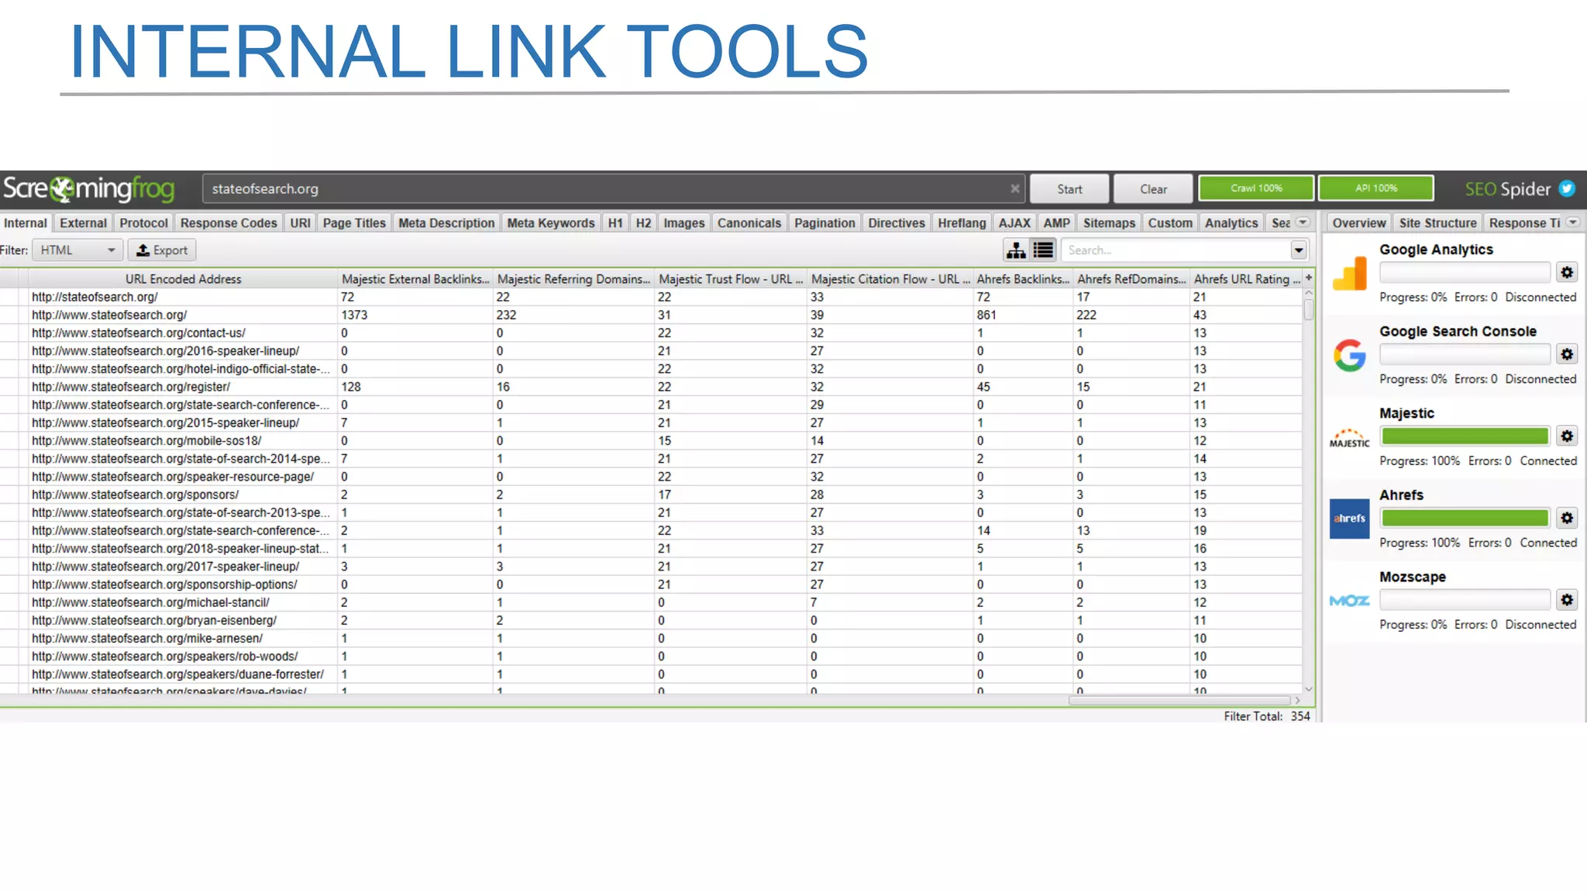The width and height of the screenshot is (1587, 893).
Task: Select the mobile-sos18 URL row
Action: point(650,440)
